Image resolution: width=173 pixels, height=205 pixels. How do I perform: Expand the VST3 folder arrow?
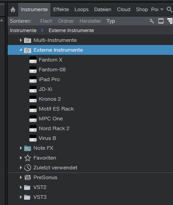coord(21,197)
